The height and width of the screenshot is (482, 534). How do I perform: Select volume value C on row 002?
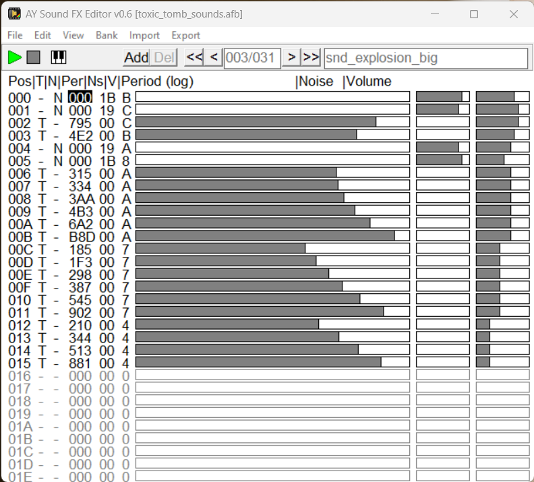click(x=127, y=123)
